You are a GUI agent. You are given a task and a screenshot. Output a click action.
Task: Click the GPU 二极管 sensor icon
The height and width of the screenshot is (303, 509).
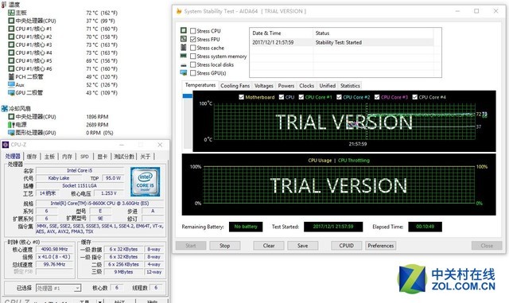click(11, 92)
